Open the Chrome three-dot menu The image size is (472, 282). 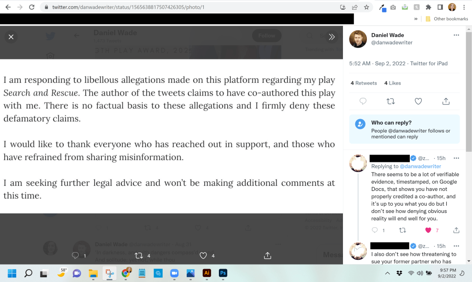(464, 7)
